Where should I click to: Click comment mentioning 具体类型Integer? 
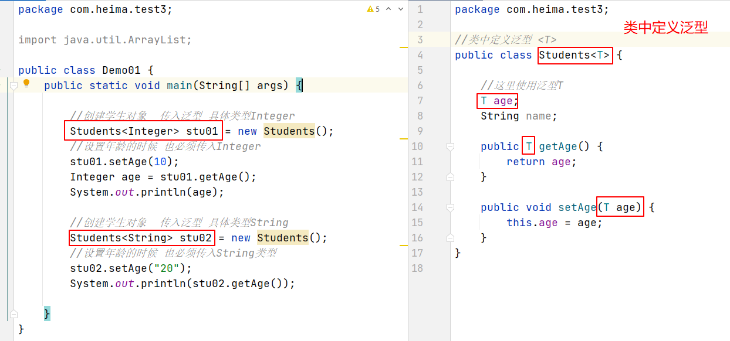(182, 116)
